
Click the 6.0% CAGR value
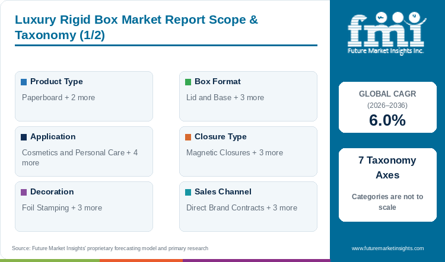click(387, 120)
